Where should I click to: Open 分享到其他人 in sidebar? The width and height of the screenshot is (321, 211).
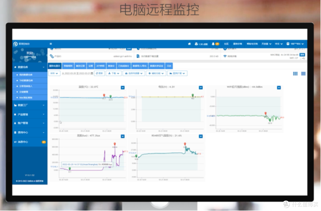pos(30,86)
